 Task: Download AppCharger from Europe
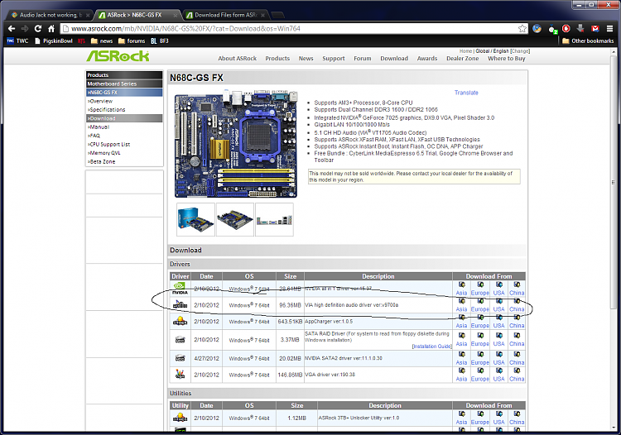(480, 321)
